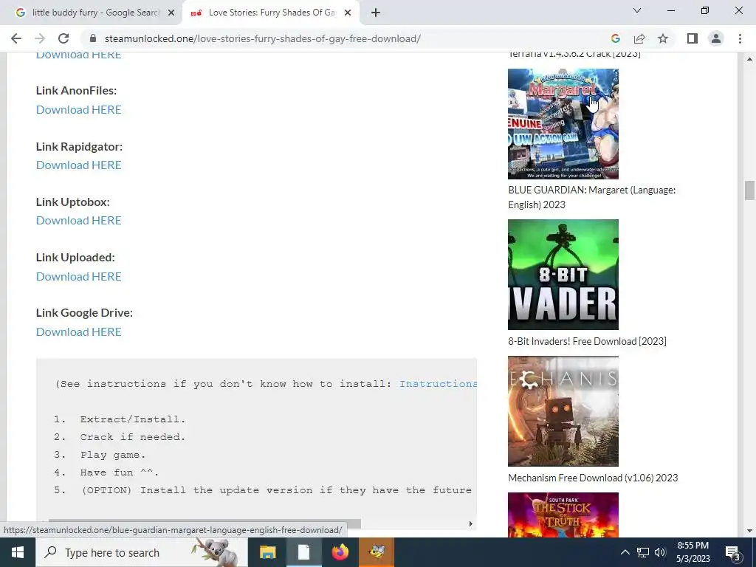Open the volume tray icon
The height and width of the screenshot is (567, 756).
660,552
